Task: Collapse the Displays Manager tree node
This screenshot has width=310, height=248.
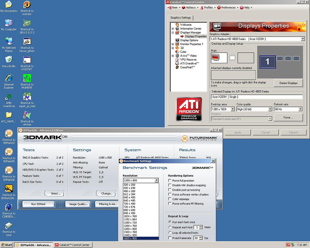Action: click(173, 33)
